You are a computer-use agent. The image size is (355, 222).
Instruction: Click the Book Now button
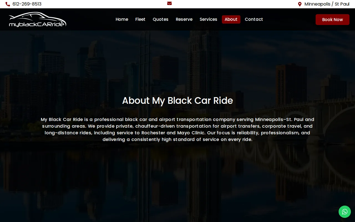pyautogui.click(x=333, y=19)
